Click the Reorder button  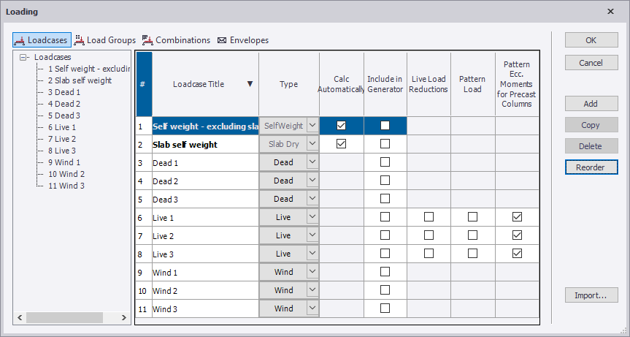[x=591, y=167]
